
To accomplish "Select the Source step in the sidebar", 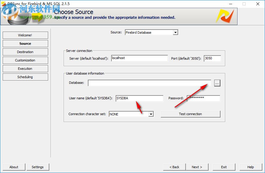I will tap(25, 44).
